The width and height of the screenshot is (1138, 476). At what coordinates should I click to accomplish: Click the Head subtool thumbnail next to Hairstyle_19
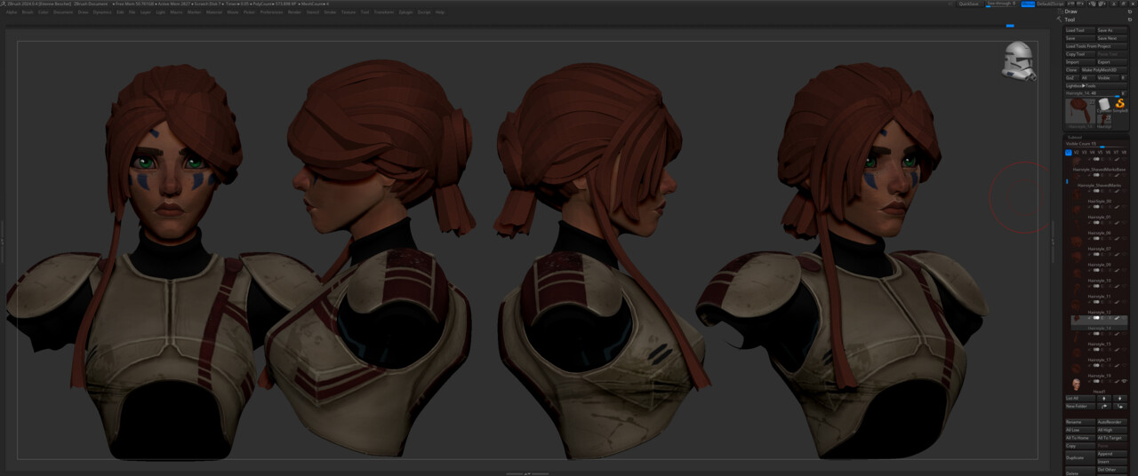click(1076, 384)
